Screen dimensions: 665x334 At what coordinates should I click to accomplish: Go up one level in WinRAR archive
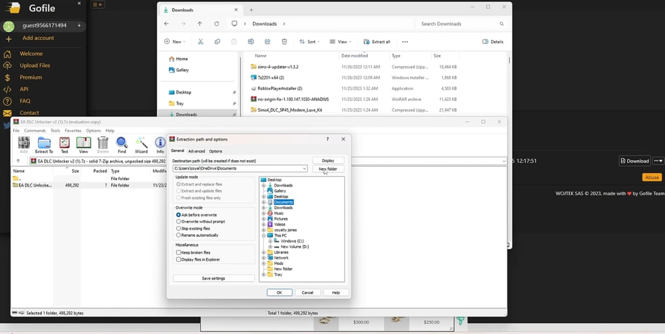click(18, 161)
